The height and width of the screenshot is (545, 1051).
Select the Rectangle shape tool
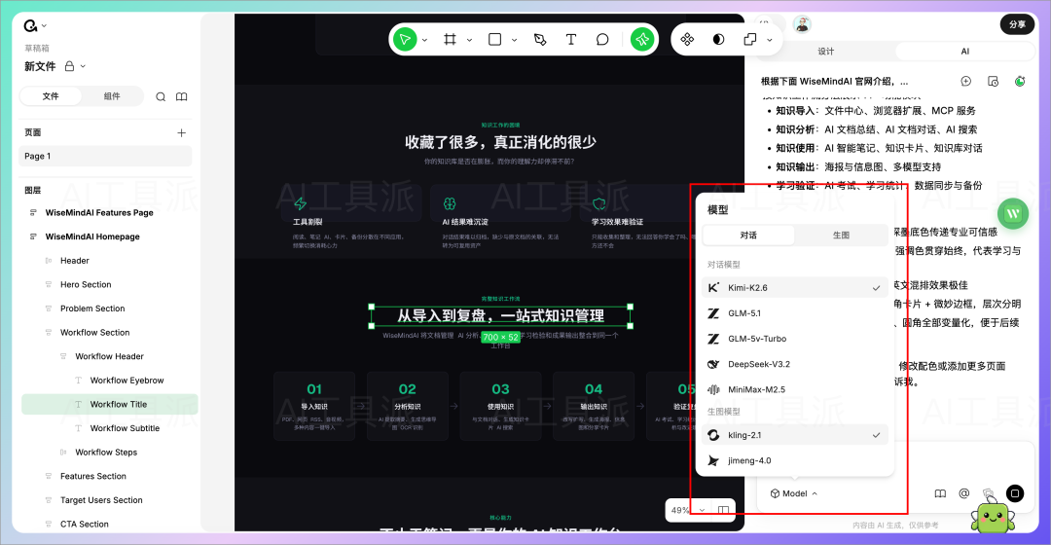[494, 40]
